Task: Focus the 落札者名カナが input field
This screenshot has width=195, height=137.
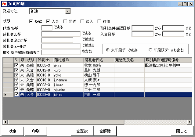Action: click(x=57, y=40)
